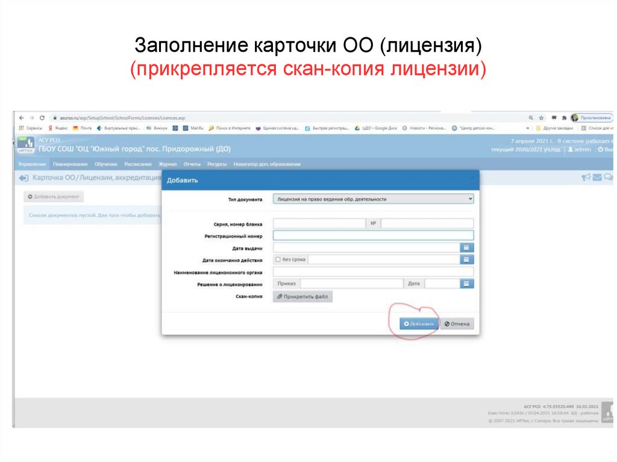Enable the без срока checkbox
Viewport: 617px width, 462px height.
(277, 259)
